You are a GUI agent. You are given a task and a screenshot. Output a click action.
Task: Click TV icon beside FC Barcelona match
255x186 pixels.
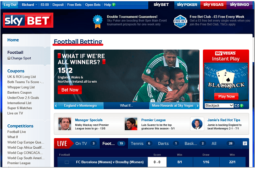point(67,162)
